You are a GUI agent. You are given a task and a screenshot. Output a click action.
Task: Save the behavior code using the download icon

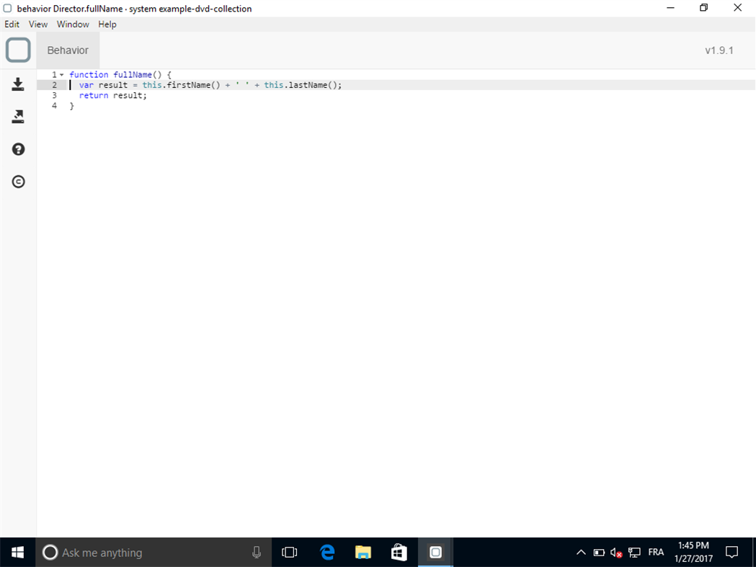tap(17, 84)
